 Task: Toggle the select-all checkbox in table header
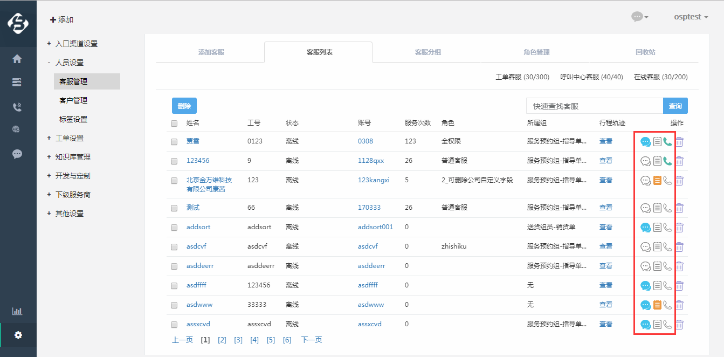[174, 123]
